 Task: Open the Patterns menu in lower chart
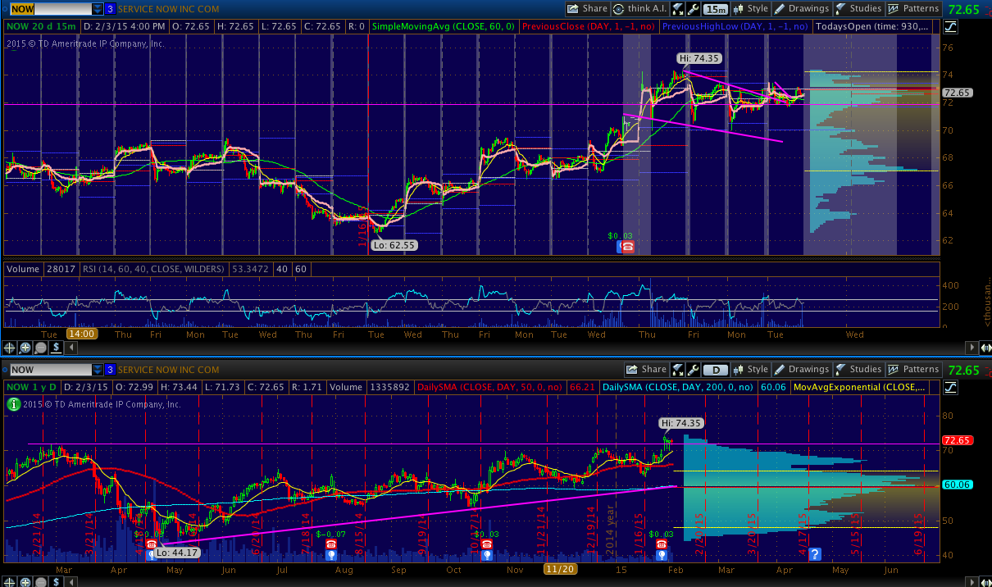914,370
